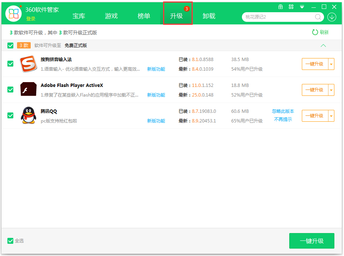Click the 腾讯QQ penguin icon
The height and width of the screenshot is (256, 344).
[x=28, y=115]
